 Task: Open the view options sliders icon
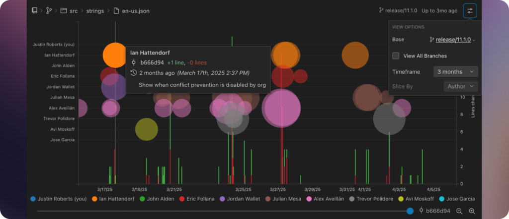tap(470, 11)
